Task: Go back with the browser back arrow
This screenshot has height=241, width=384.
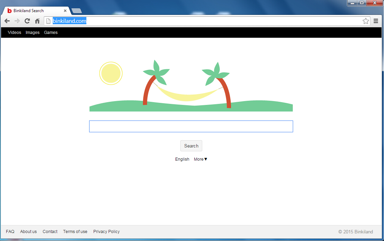Action: pyautogui.click(x=7, y=21)
